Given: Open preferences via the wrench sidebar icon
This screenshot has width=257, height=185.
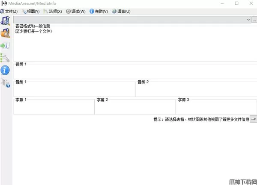Looking at the screenshot, I should point(5,58).
